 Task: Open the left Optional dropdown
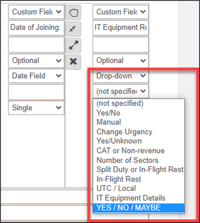point(36,61)
